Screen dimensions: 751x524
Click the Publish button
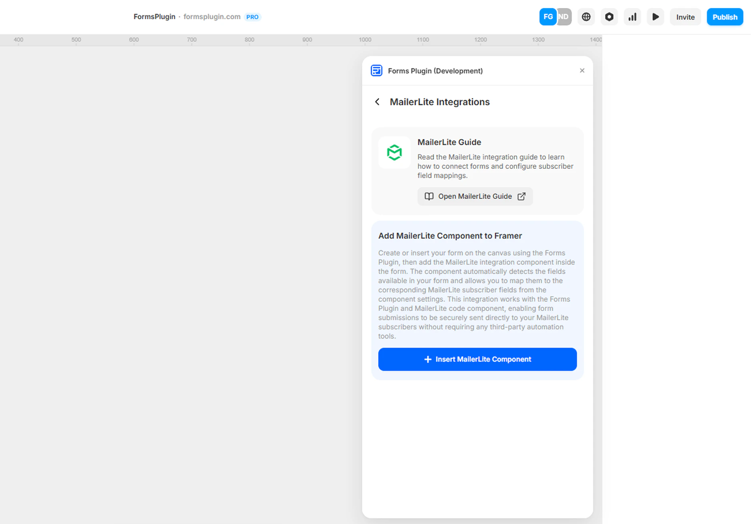pos(725,17)
